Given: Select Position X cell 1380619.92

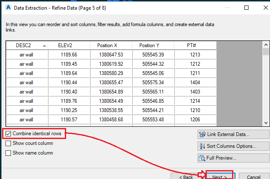Looking at the screenshot, I should [111, 64].
